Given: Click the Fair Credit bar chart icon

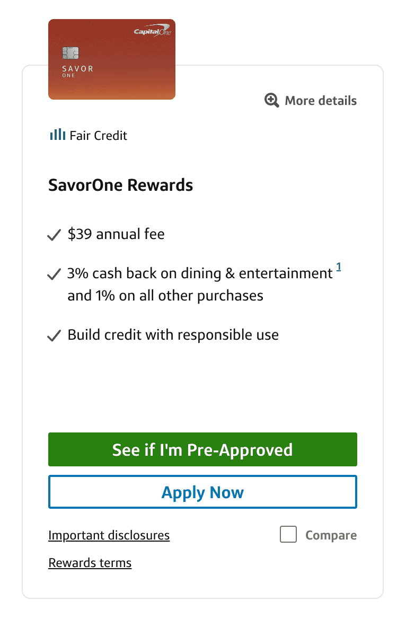Looking at the screenshot, I should point(57,135).
